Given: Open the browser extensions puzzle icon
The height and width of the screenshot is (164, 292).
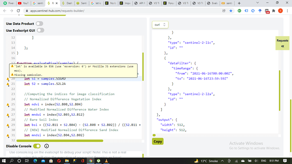Looking at the screenshot, I should coord(273,11).
